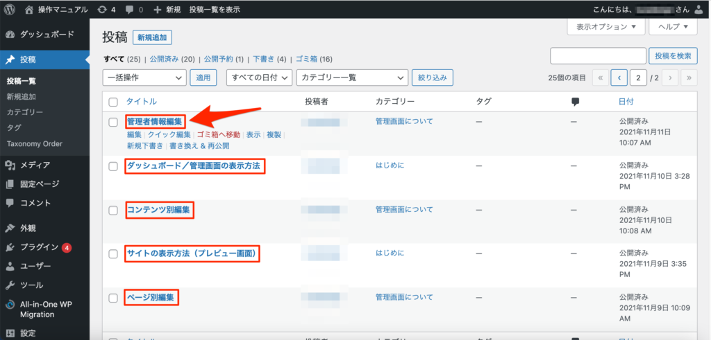
Task: Click the post search input field
Action: pos(596,56)
